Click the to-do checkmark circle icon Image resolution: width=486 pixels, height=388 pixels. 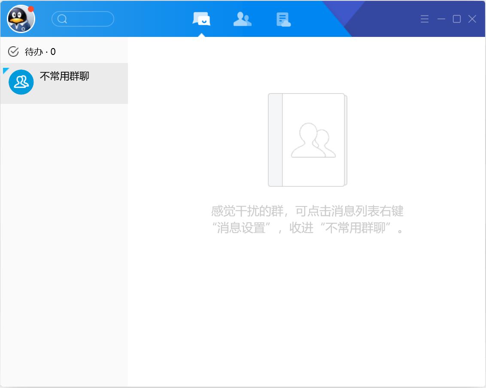pyautogui.click(x=13, y=52)
